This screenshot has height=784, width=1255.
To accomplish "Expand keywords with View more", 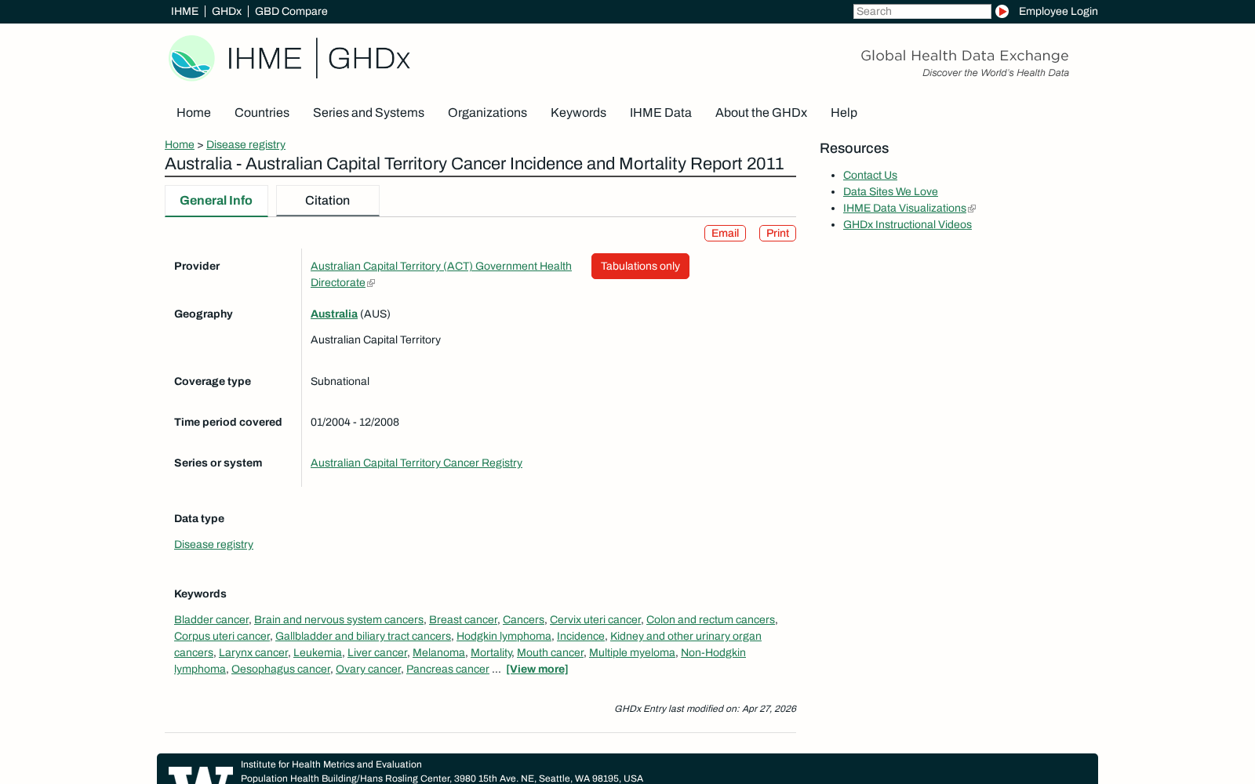I will tap(537, 669).
